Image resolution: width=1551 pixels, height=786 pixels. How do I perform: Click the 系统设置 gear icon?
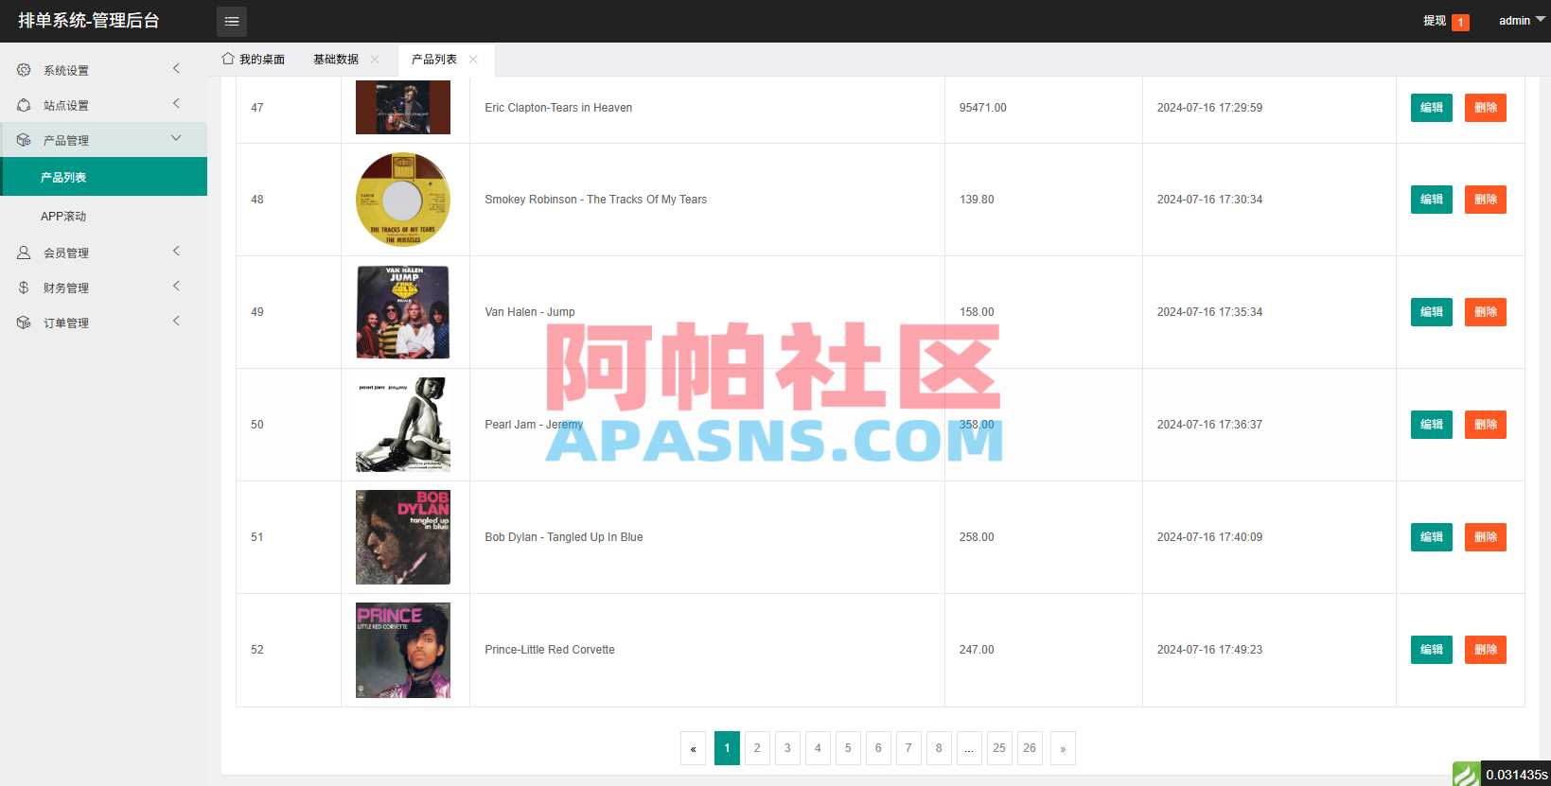point(24,70)
